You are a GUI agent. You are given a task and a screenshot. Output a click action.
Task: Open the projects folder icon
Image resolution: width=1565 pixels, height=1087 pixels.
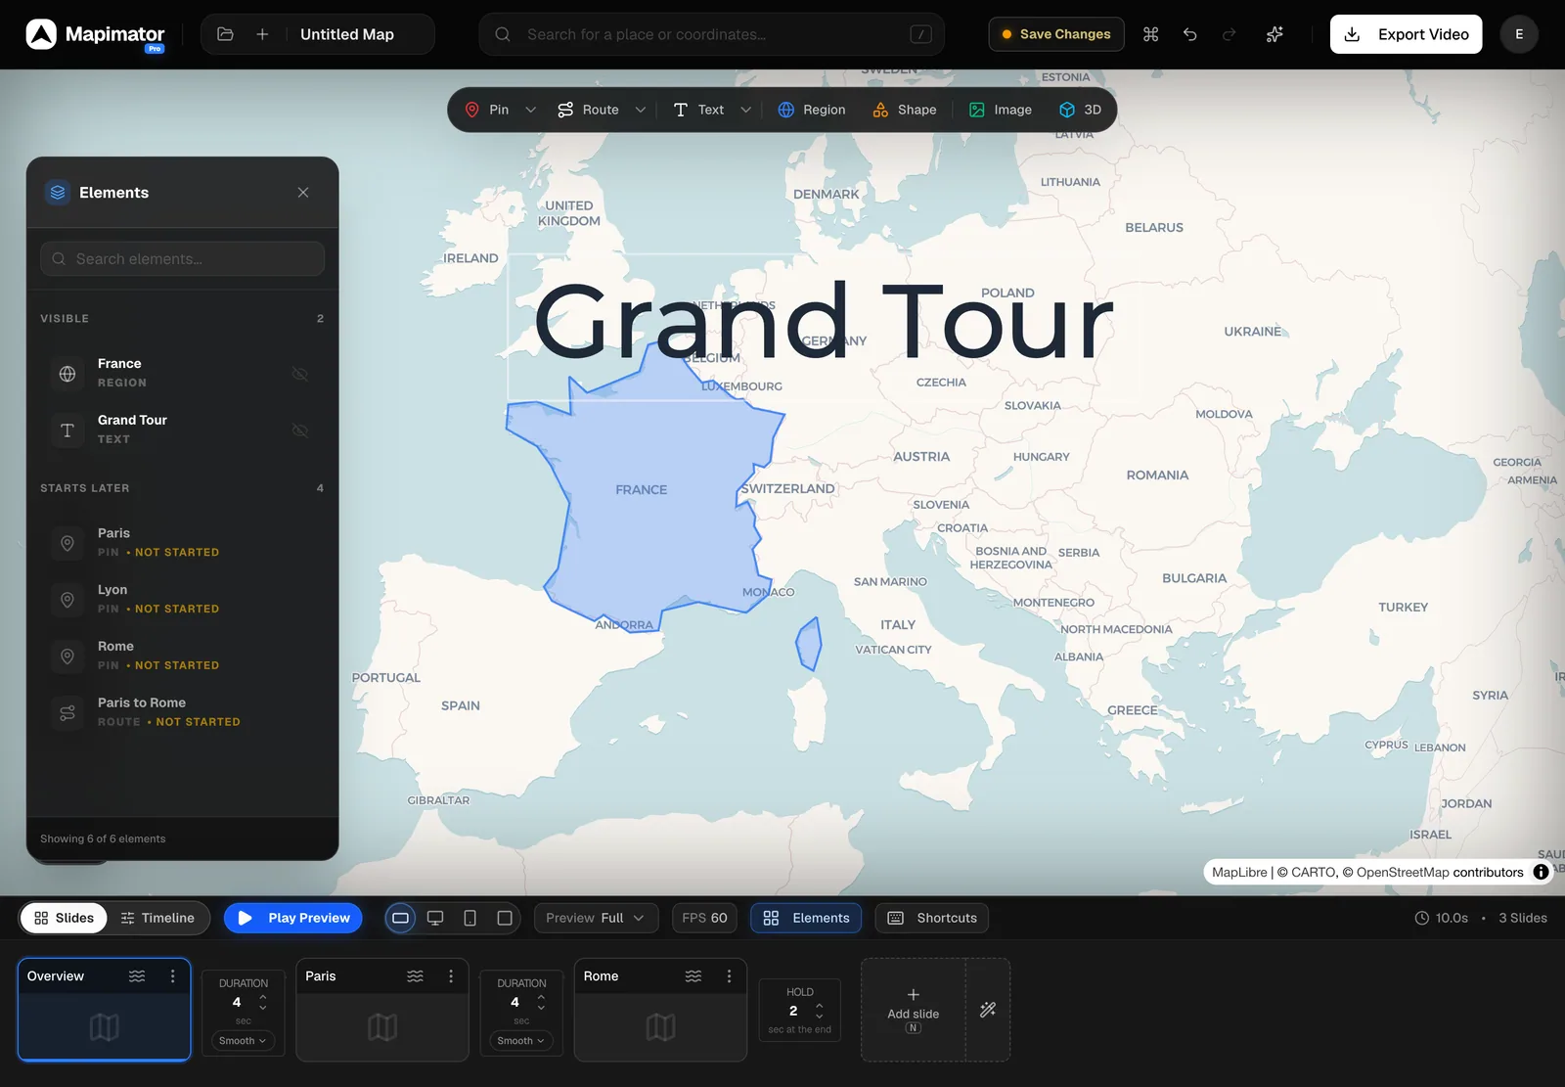tap(225, 34)
